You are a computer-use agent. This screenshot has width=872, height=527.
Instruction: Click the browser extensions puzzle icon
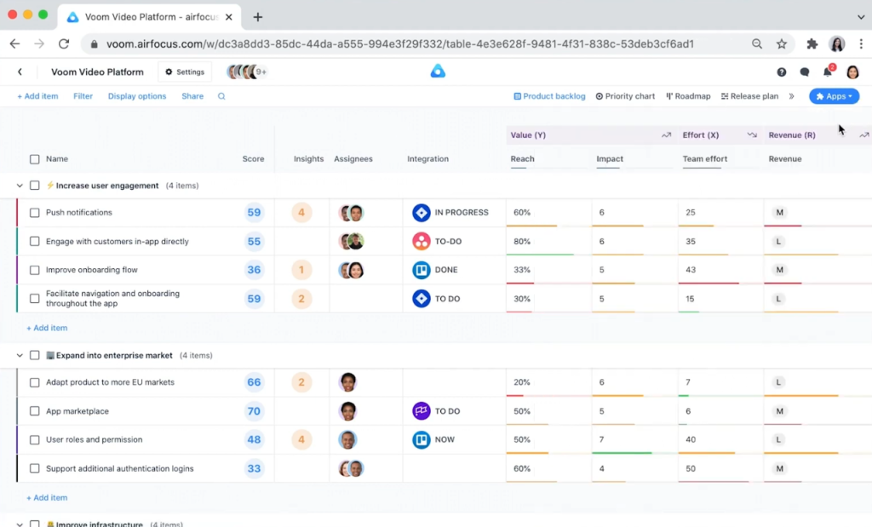tap(812, 44)
